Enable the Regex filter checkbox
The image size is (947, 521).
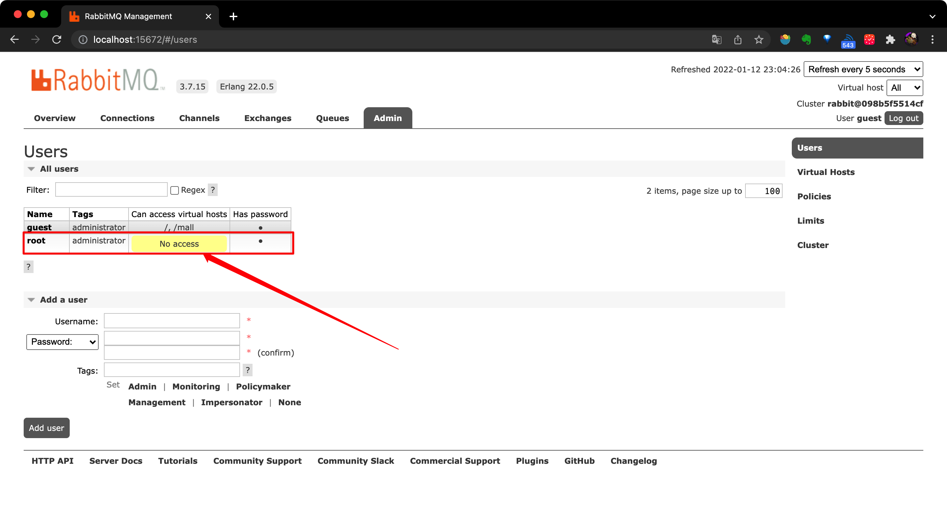(x=175, y=190)
